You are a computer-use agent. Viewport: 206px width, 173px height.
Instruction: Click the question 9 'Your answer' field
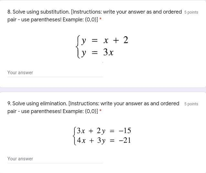[55, 159]
